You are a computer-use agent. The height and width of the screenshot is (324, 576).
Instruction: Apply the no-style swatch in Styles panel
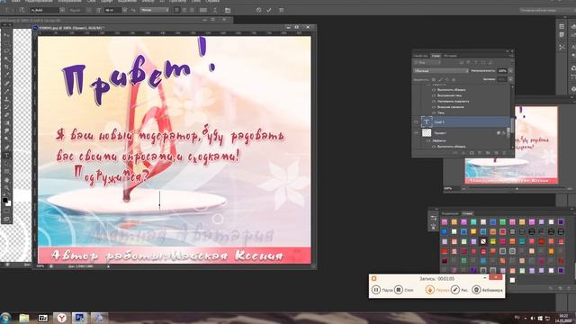tap(483, 241)
